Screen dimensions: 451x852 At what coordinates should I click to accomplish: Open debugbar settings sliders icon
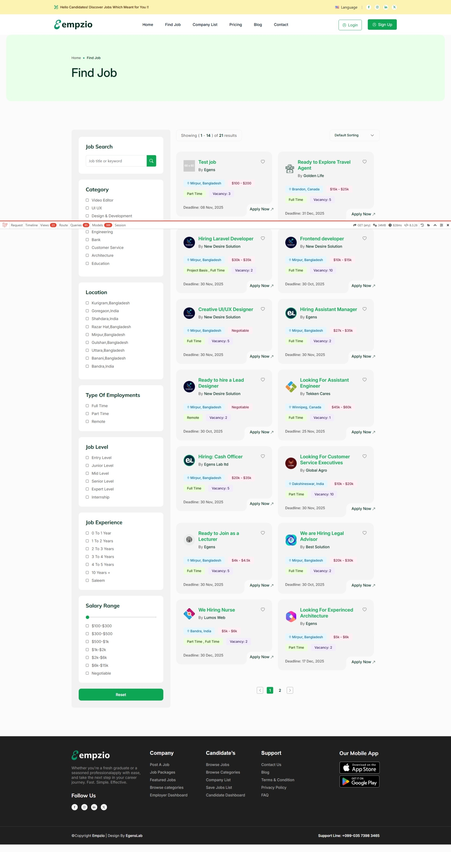[x=441, y=225]
